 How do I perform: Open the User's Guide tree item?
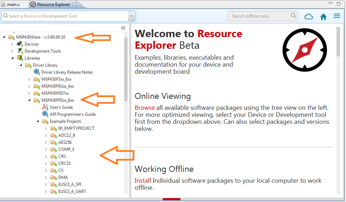point(61,107)
